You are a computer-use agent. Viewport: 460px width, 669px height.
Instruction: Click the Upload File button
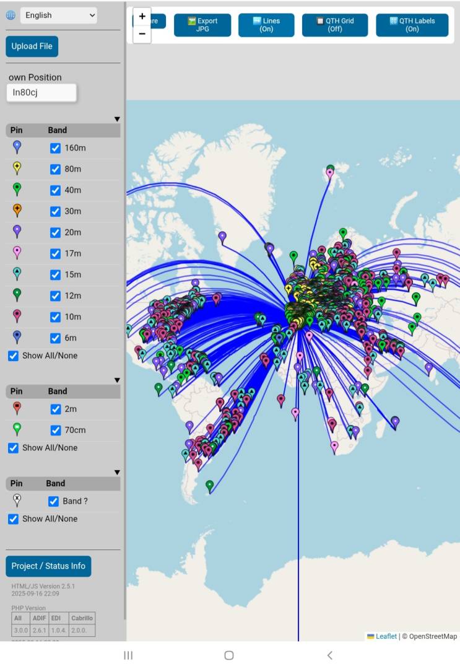point(32,46)
